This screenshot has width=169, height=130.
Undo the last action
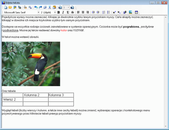(x=36, y=7)
